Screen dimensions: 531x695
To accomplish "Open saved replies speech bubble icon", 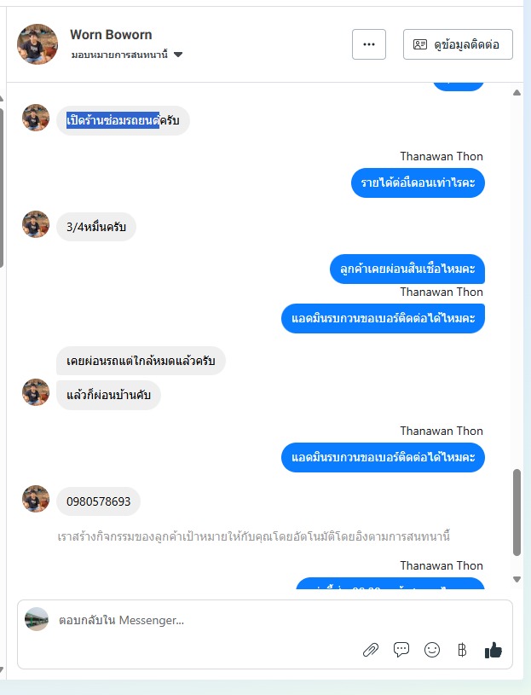I will tap(401, 650).
